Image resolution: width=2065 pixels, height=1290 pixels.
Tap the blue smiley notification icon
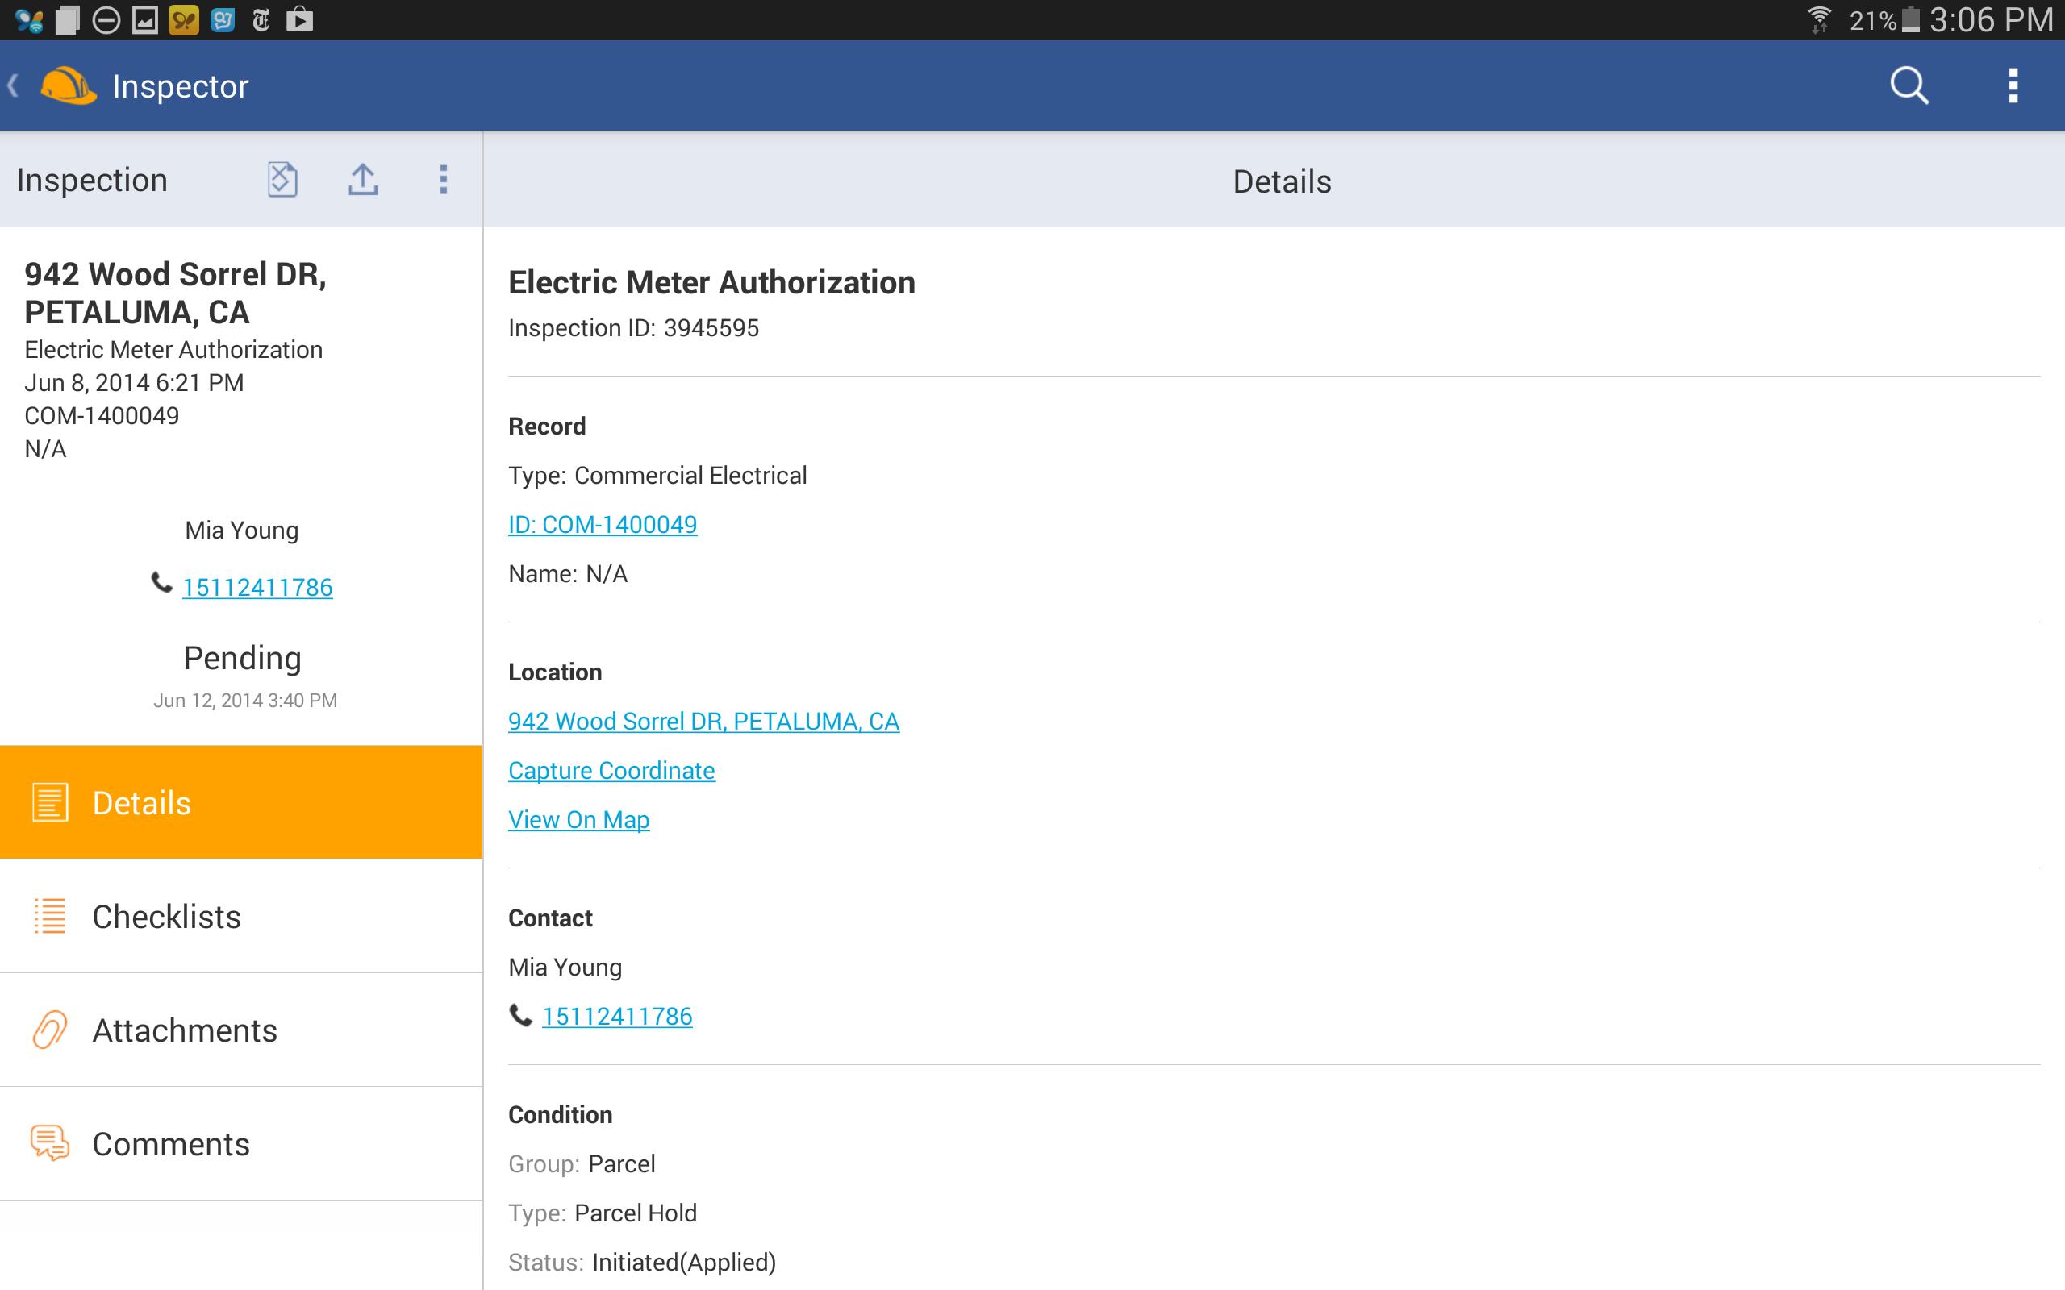point(223,19)
